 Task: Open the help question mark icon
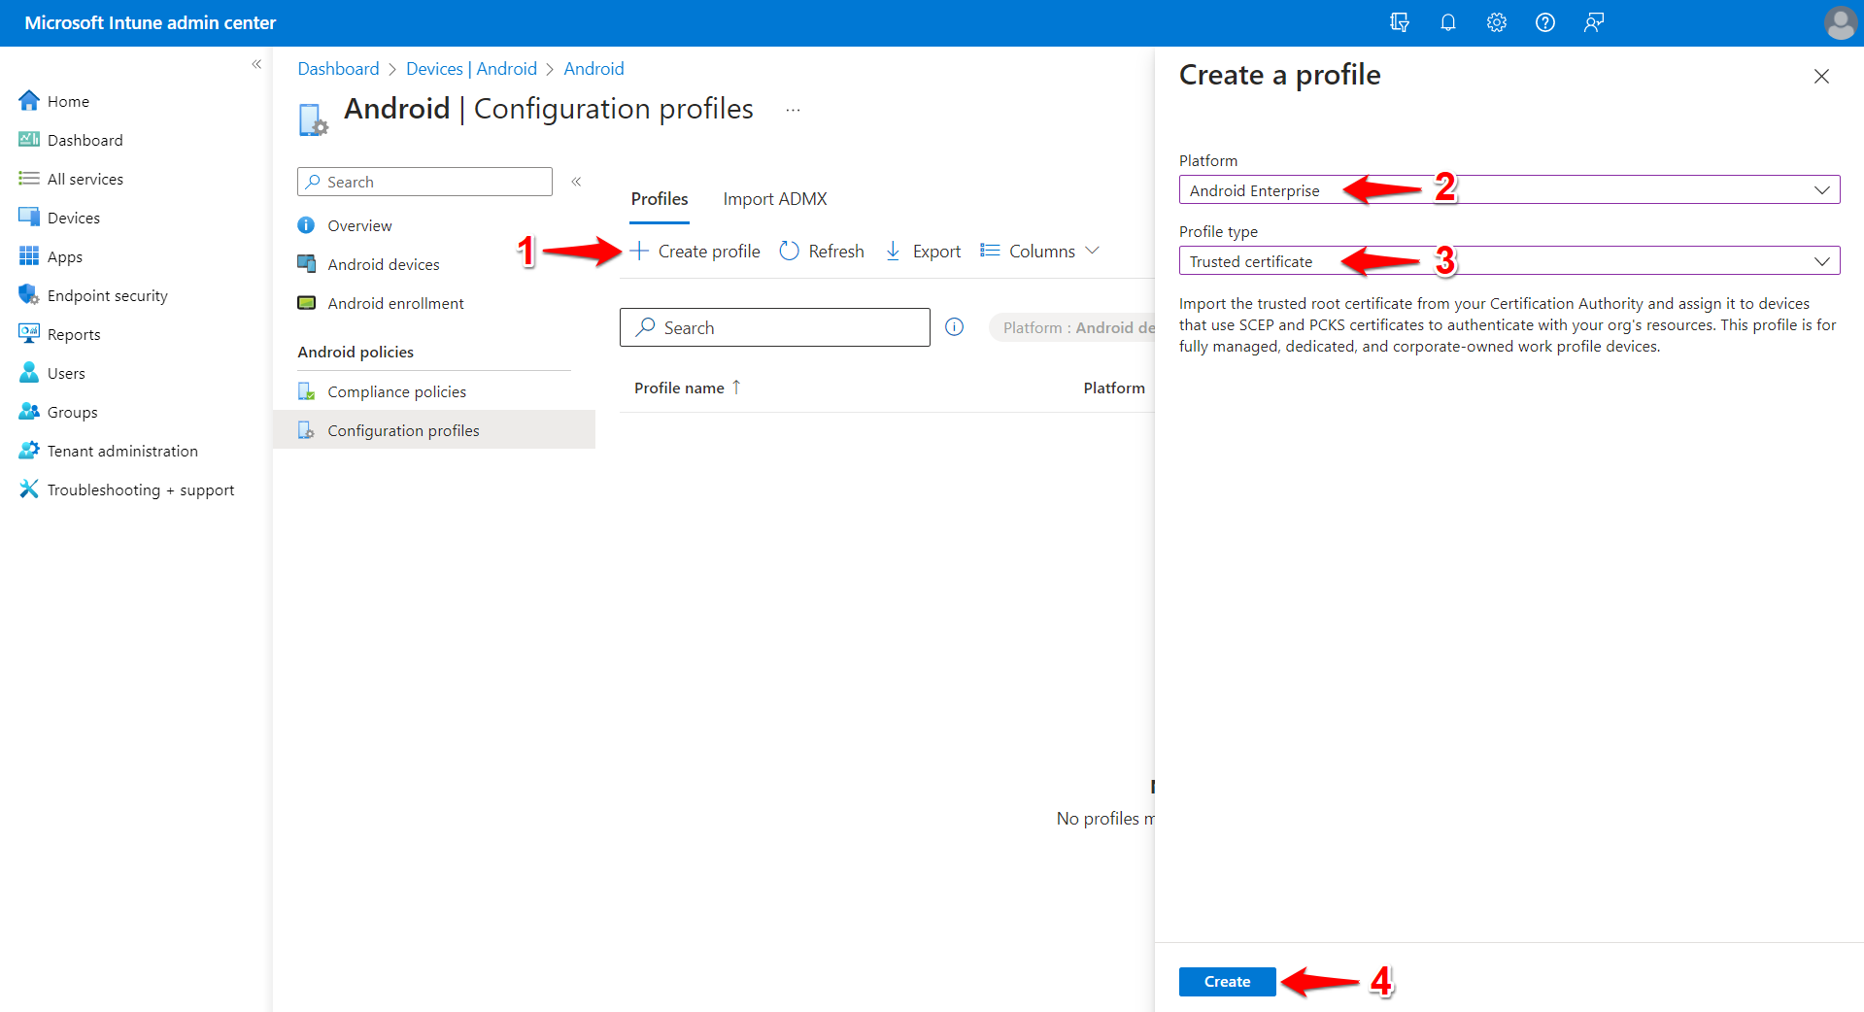1544,22
